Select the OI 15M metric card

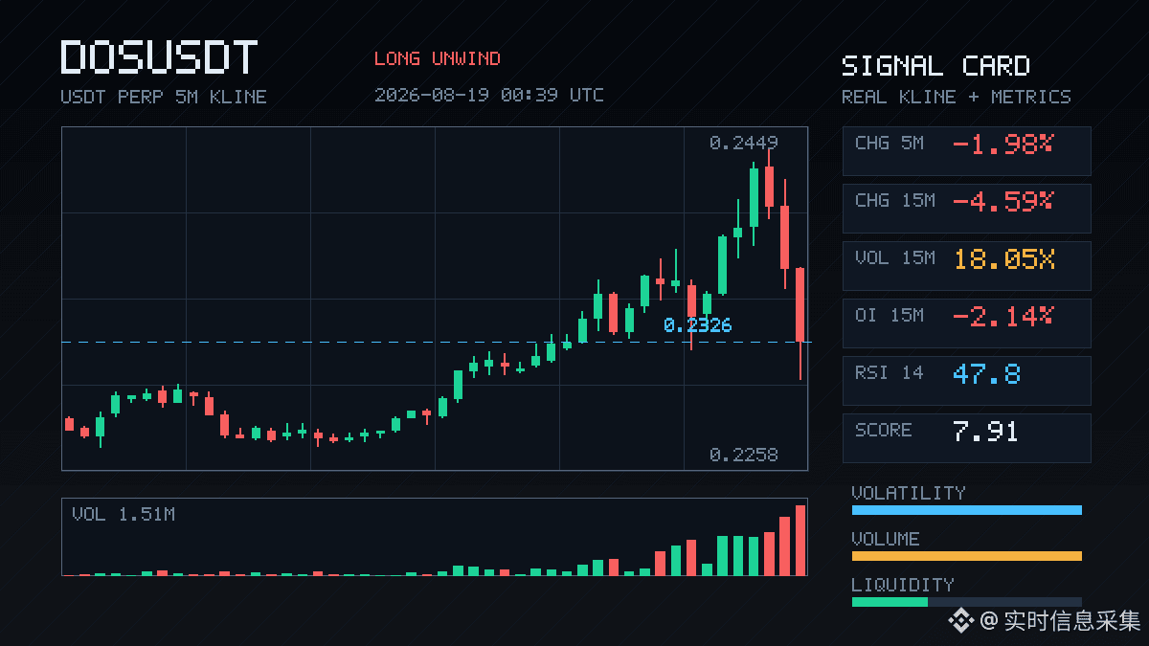(966, 323)
